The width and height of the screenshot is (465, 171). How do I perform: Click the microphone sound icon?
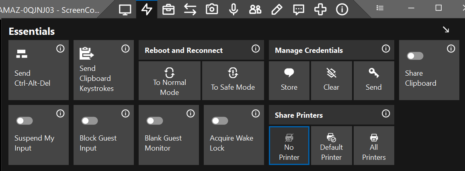[234, 10]
